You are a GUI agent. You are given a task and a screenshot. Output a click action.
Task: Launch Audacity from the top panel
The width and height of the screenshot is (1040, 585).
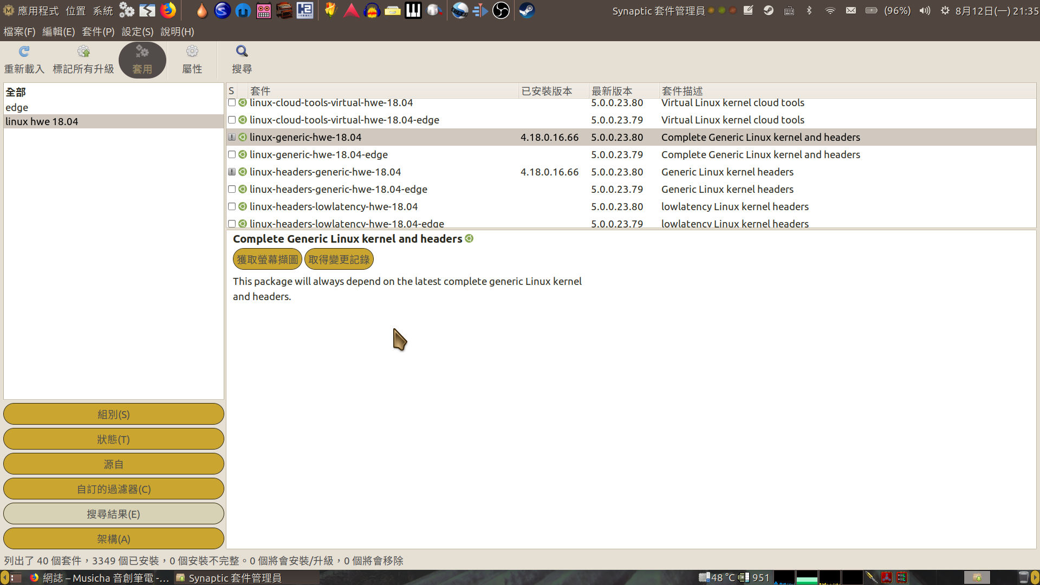pos(372,10)
